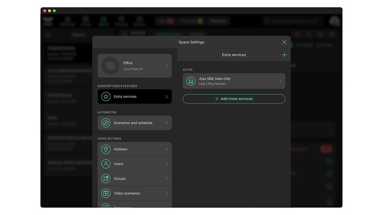Image resolution: width=383 pixels, height=215 pixels.
Task: Expand the Address row chevron
Action: 166,149
